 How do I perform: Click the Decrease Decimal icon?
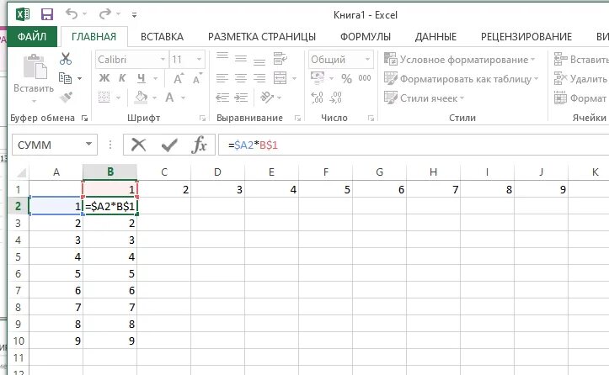coord(335,98)
